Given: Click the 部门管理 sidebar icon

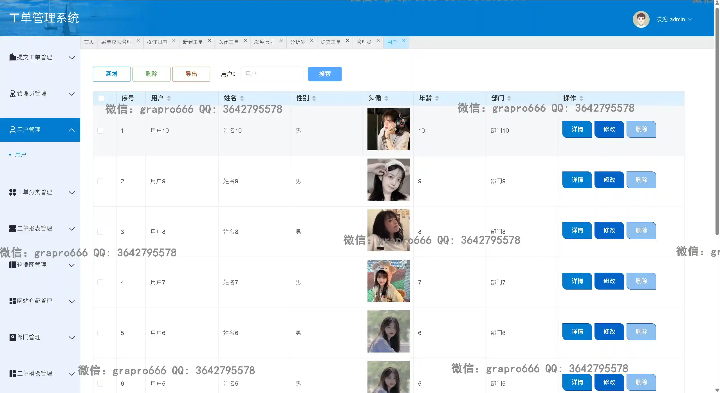Looking at the screenshot, I should click(x=12, y=337).
